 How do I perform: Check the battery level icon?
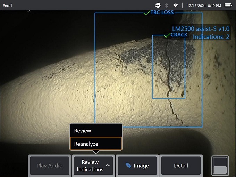tap(228, 5)
